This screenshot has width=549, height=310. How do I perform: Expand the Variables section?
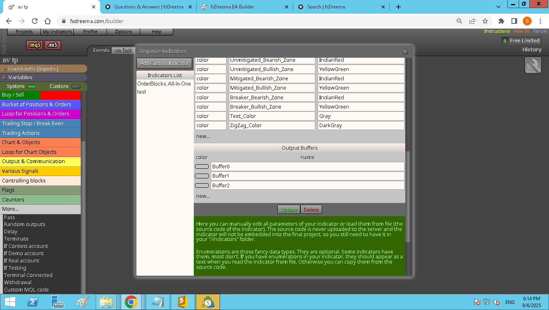(44, 77)
